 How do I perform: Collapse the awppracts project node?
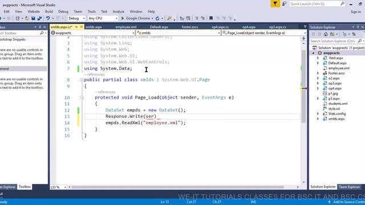[313, 53]
